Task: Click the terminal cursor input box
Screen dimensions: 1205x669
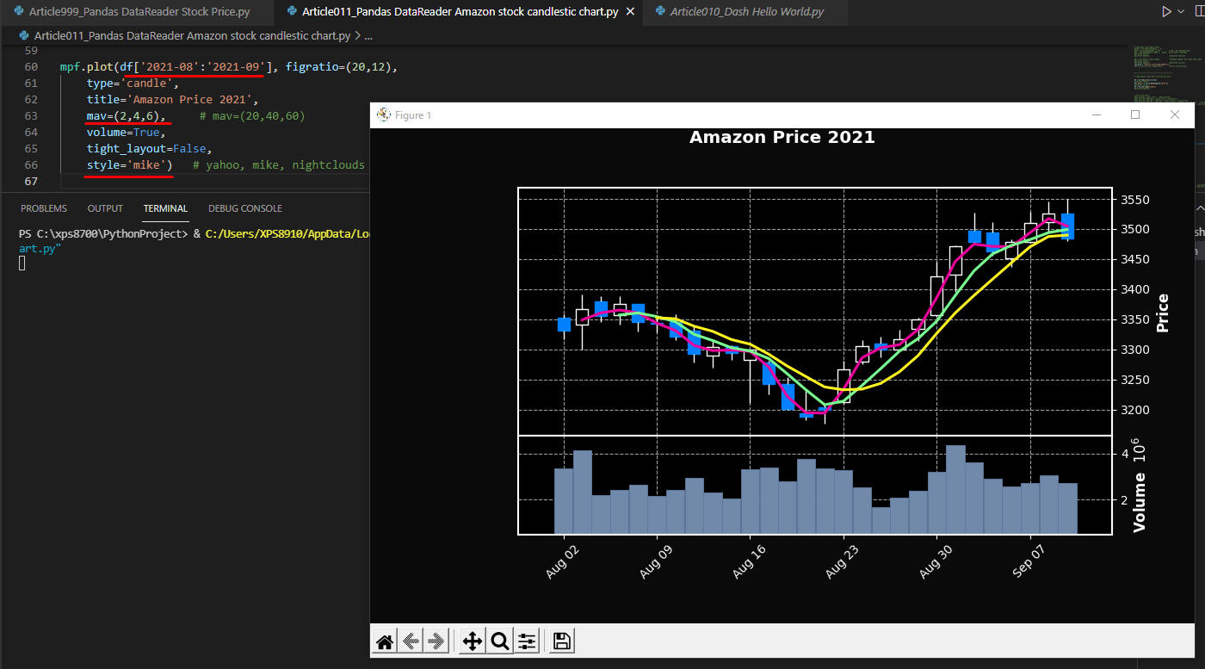Action: pos(22,263)
